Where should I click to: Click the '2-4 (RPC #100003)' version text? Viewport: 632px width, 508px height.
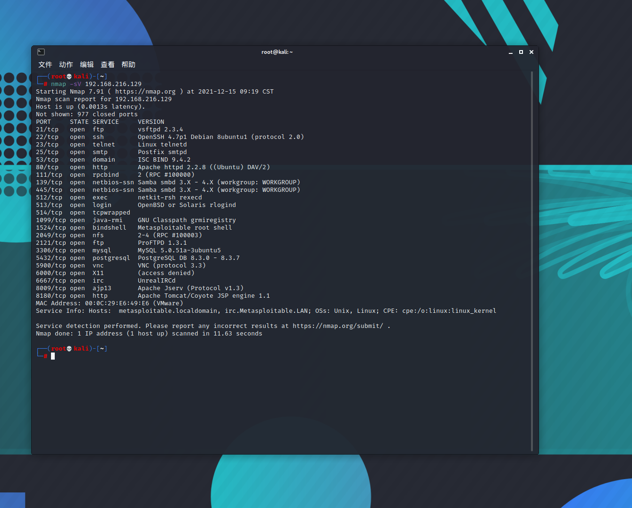coord(170,235)
